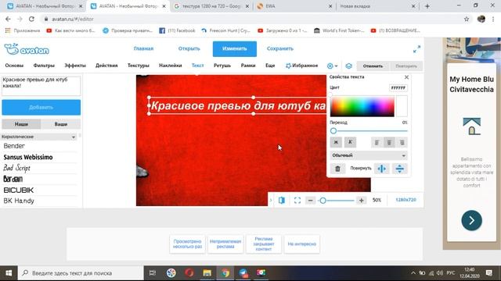
Task: Open the Кириллические font category dropdown
Action: (38, 137)
